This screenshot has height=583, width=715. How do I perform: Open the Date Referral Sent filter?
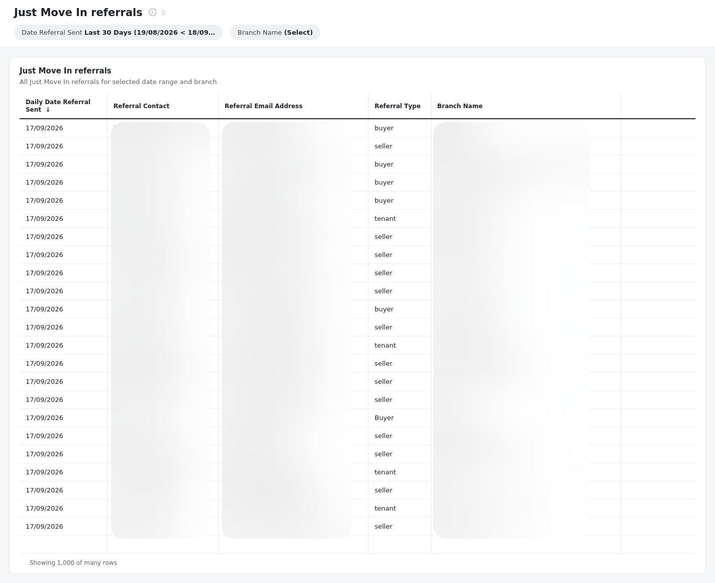point(118,32)
